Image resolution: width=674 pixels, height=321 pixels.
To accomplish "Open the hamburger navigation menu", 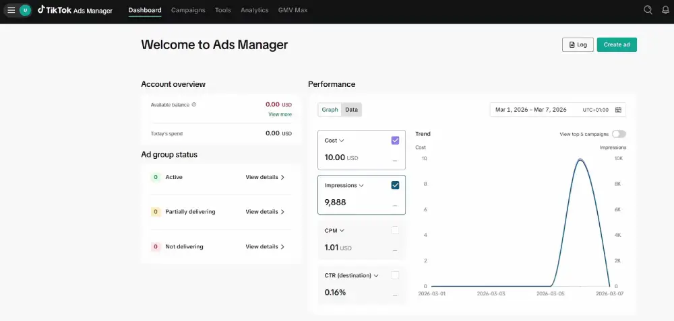I will 11,10.
